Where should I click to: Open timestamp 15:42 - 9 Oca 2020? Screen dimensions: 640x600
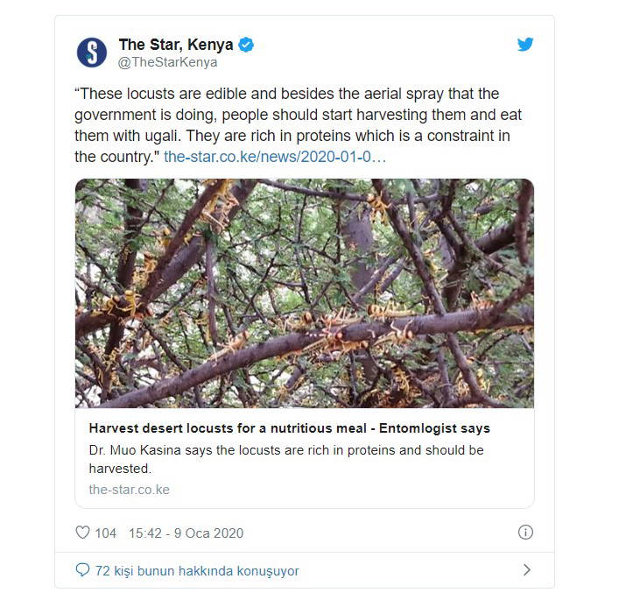[x=186, y=533]
